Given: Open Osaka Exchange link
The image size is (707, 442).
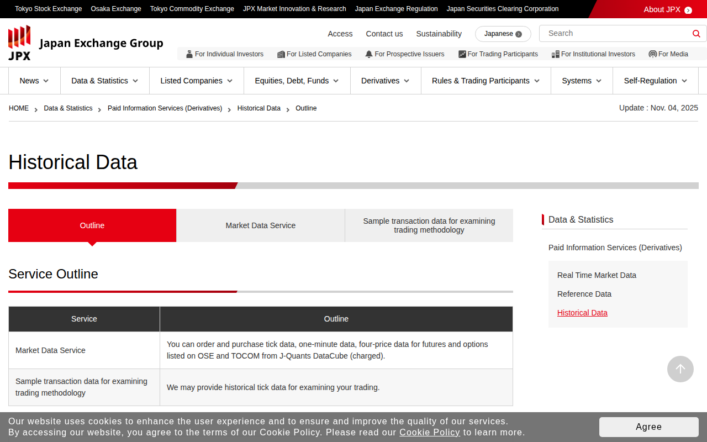Looking at the screenshot, I should (116, 9).
